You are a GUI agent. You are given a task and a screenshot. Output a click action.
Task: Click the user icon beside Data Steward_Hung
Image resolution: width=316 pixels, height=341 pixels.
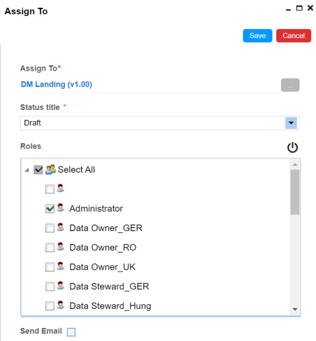click(x=60, y=305)
